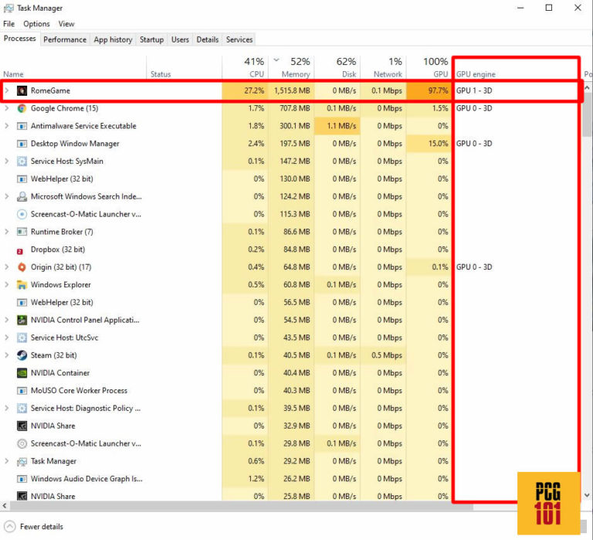Click the RomeGame process icon
Image resolution: width=593 pixels, height=540 pixels.
point(22,90)
